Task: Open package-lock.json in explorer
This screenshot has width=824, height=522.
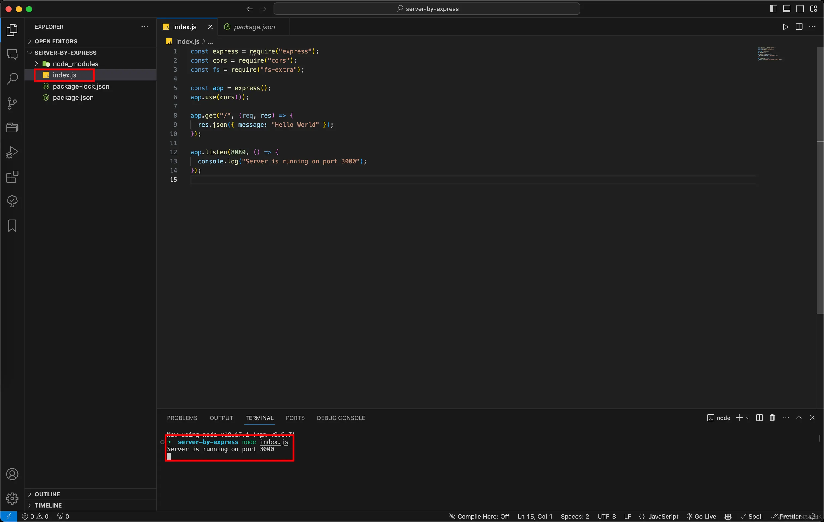Action: point(91,86)
